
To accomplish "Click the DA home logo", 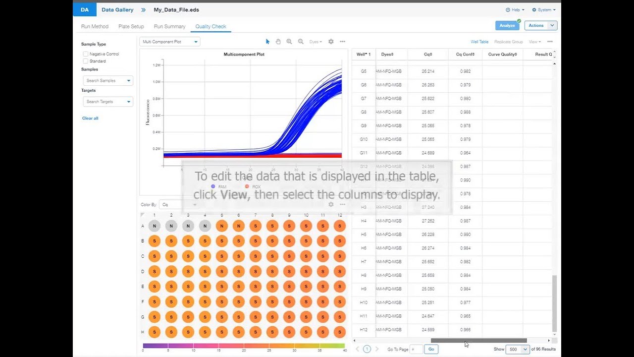I will tap(84, 9).
